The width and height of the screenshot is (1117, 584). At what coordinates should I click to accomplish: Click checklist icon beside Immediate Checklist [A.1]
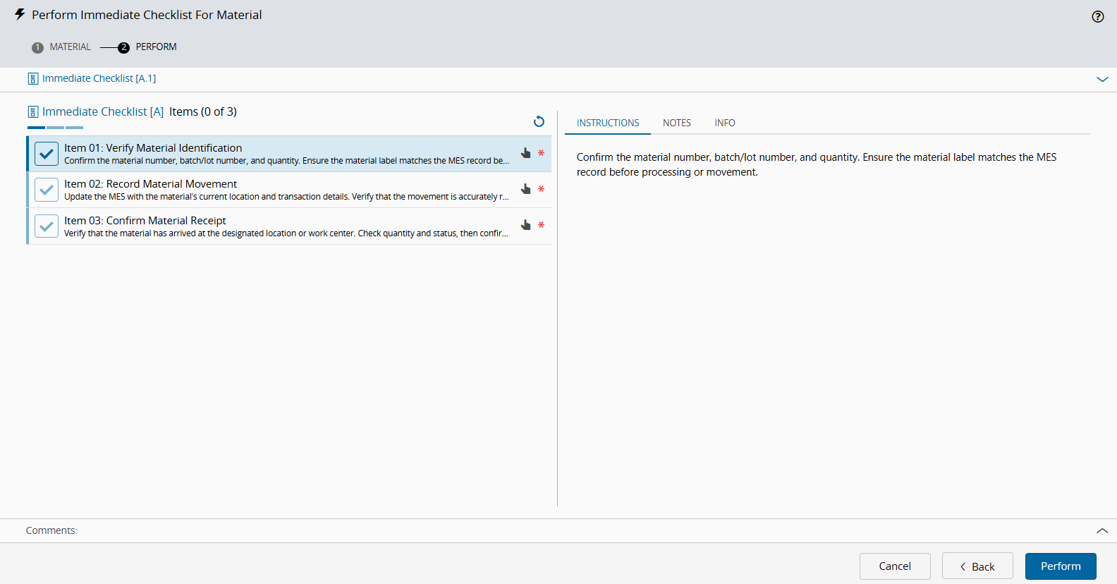click(x=33, y=78)
